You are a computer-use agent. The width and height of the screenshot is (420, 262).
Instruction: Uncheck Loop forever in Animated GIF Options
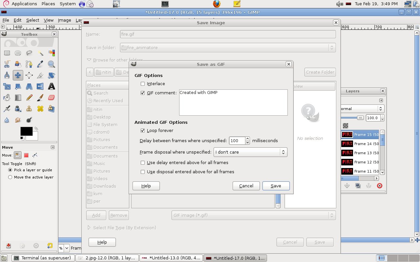click(x=143, y=130)
